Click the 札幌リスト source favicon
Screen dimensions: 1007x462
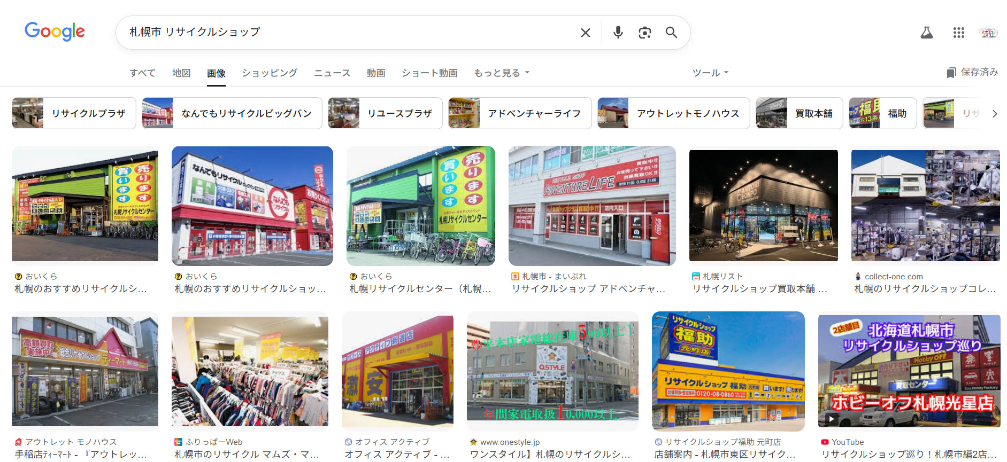[x=696, y=276]
